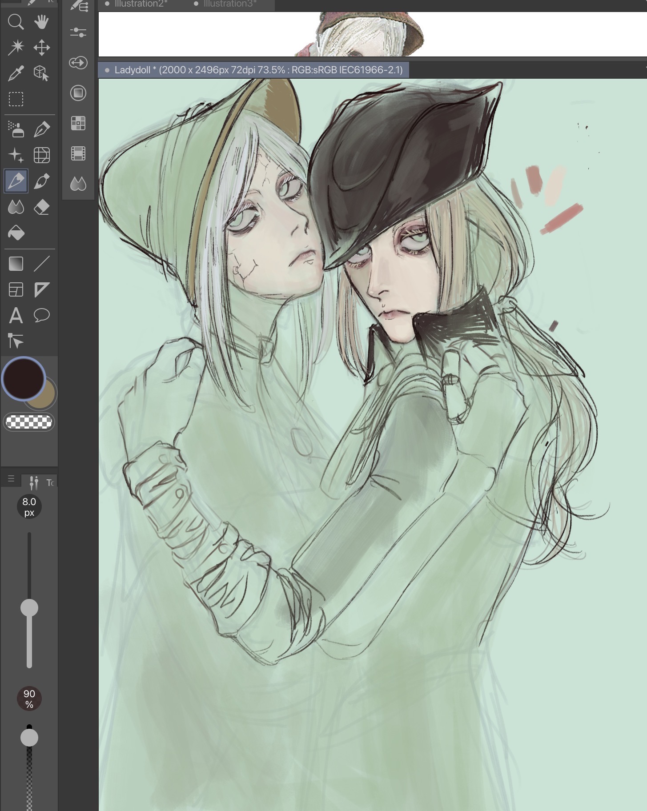The image size is (647, 811).
Task: Click the brush size slider handle
Action: click(x=29, y=608)
